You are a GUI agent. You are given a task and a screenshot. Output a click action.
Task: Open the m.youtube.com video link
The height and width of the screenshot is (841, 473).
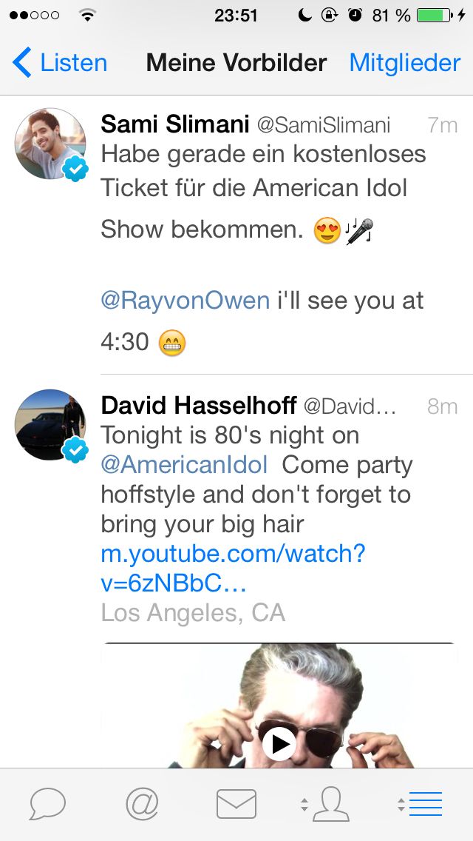(234, 569)
